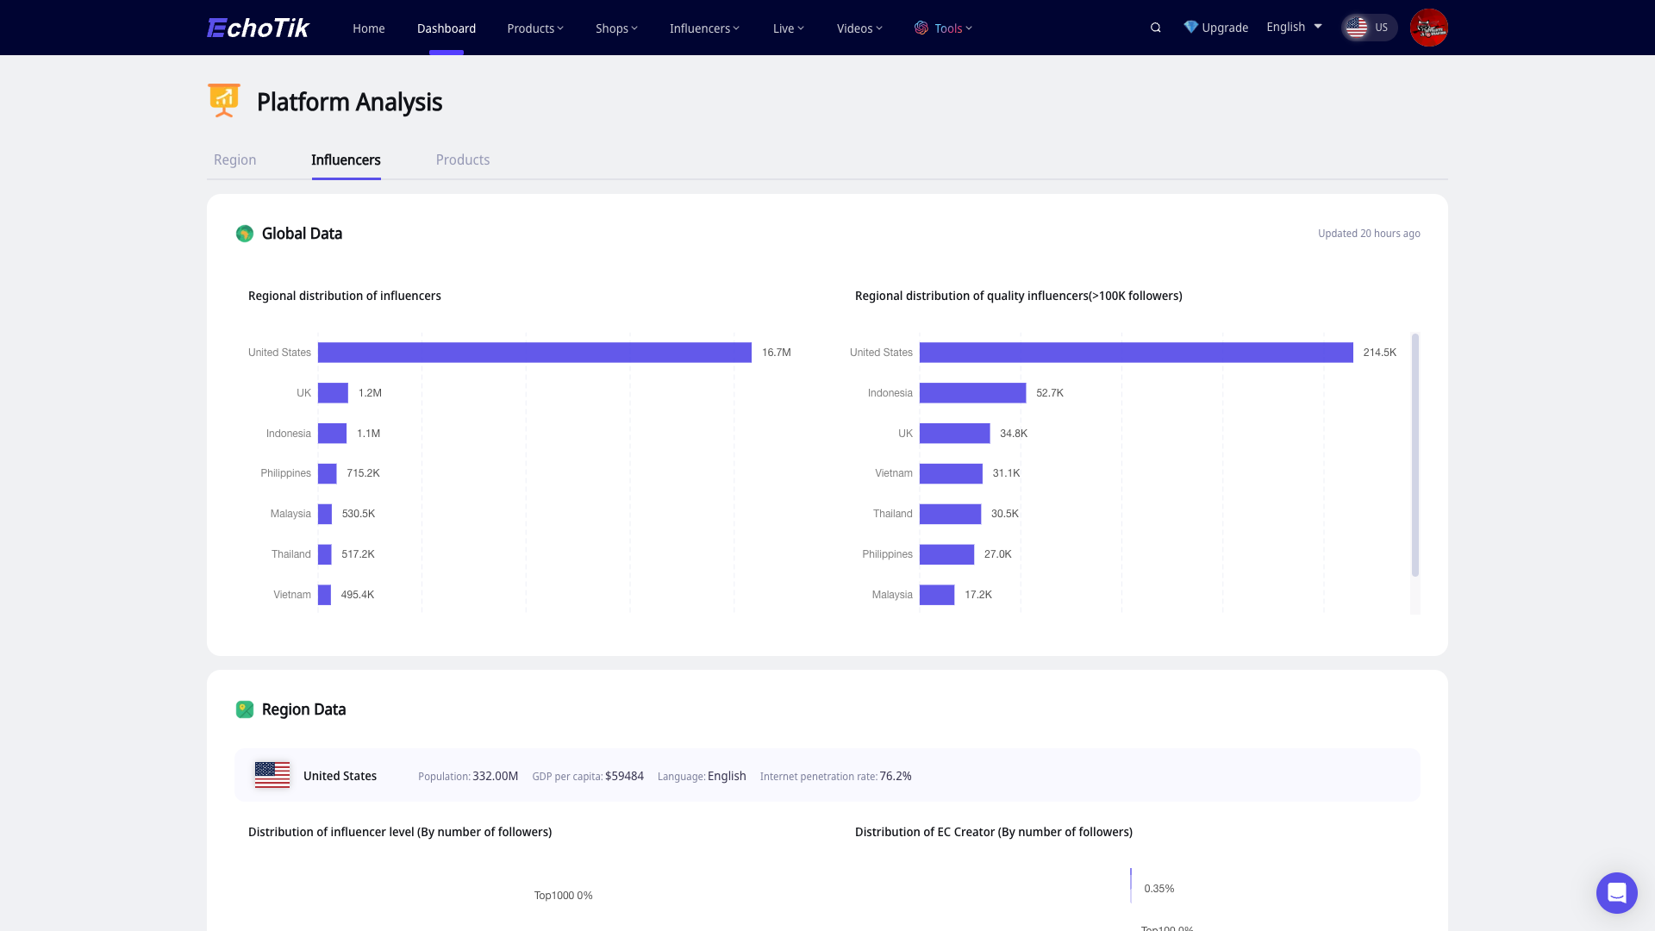
Task: Click the United States bar showing 16.7M
Action: coord(534,352)
